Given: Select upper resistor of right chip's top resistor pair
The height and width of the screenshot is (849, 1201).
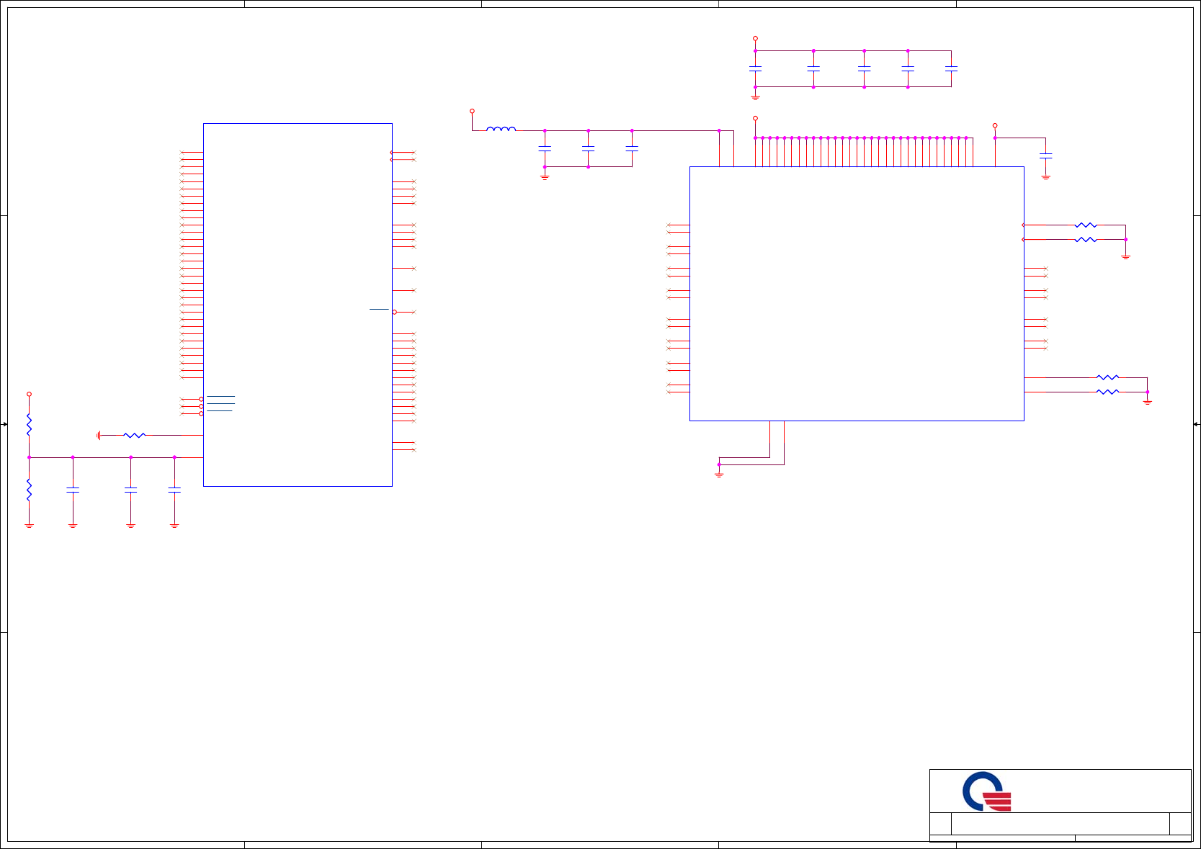Looking at the screenshot, I should [x=1086, y=225].
